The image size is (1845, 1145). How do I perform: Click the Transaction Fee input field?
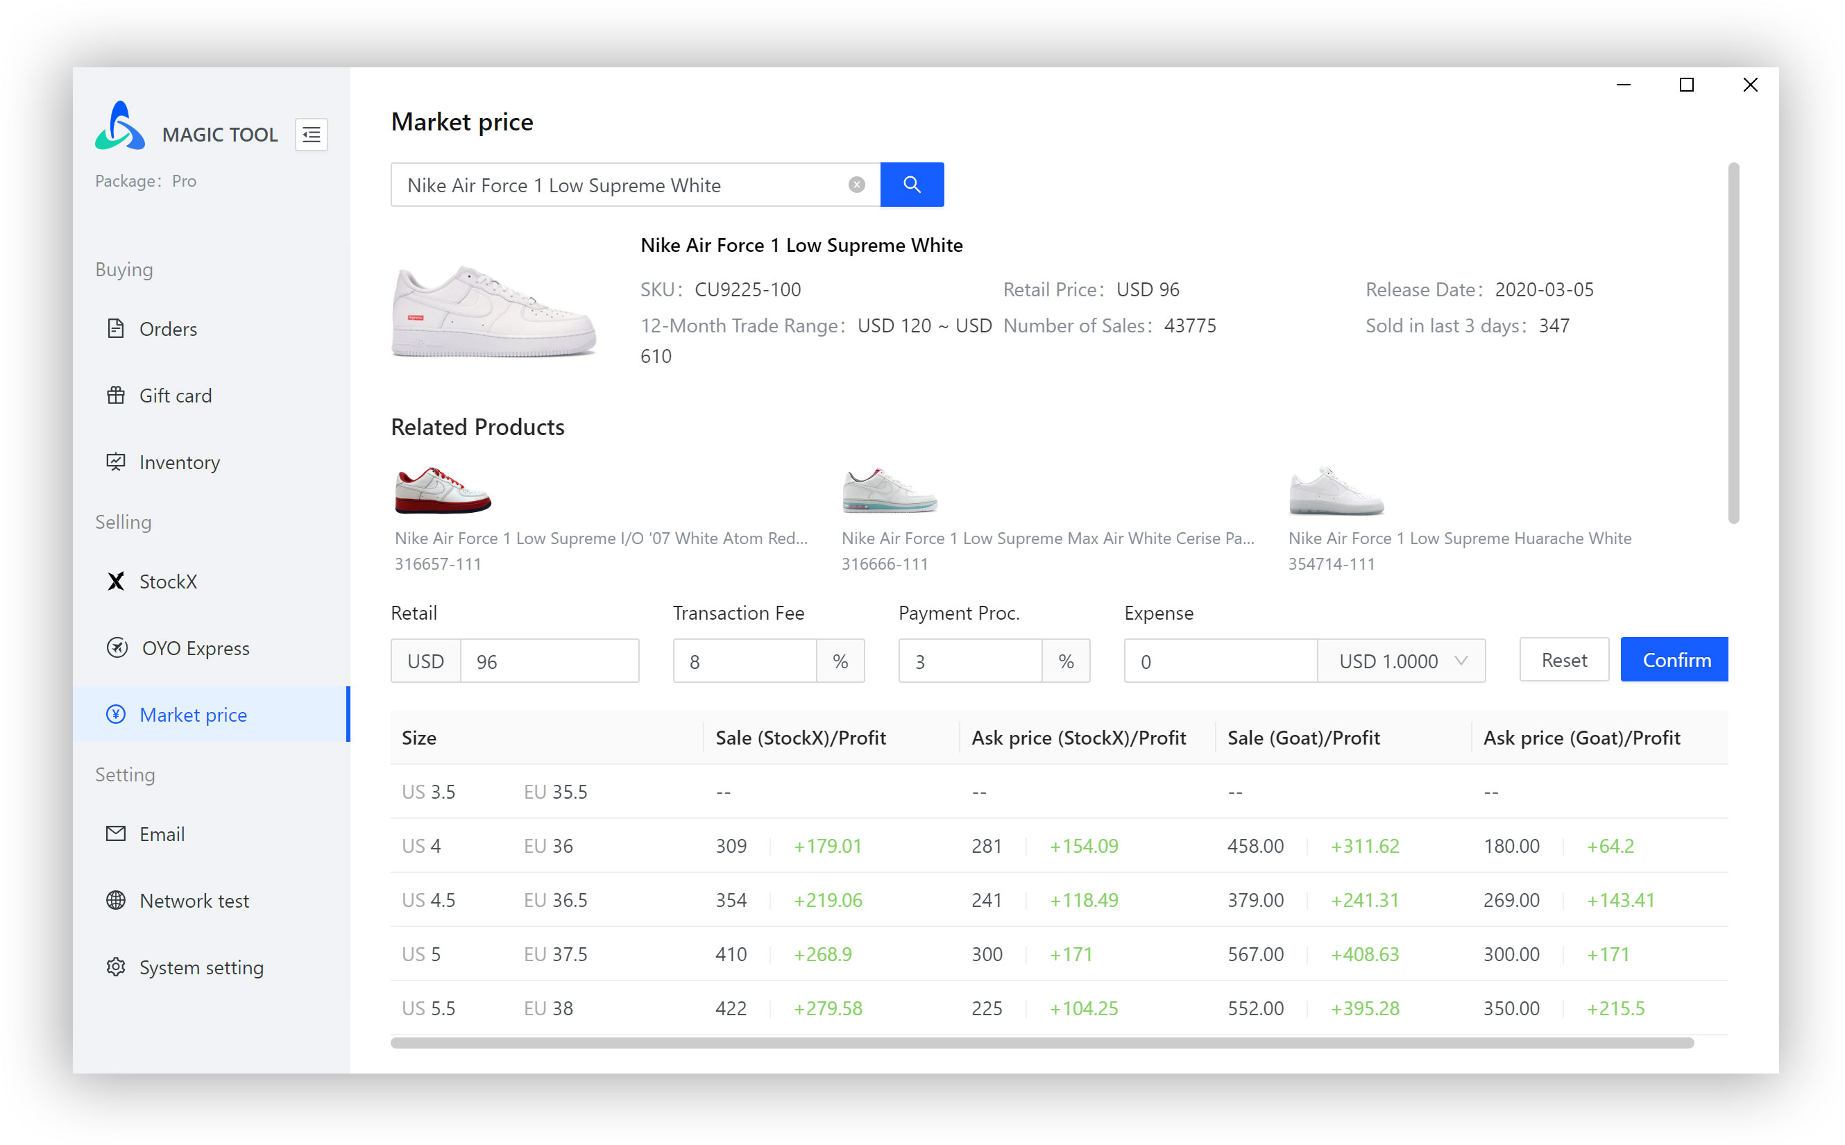[x=745, y=661]
